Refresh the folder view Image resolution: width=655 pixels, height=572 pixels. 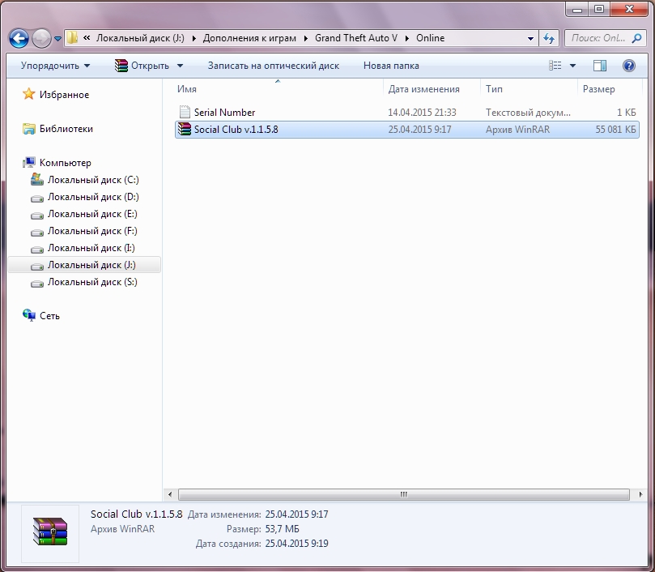549,38
